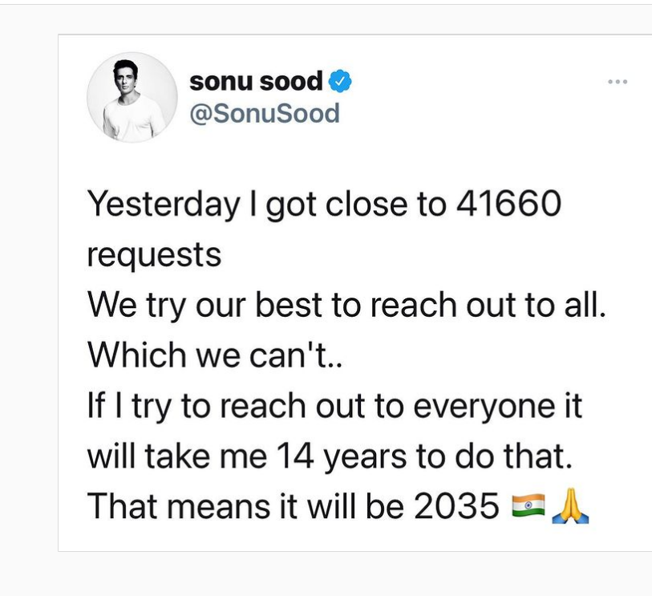Click the words "That means it will be"
The width and height of the screenshot is (652, 596).
pos(245,506)
